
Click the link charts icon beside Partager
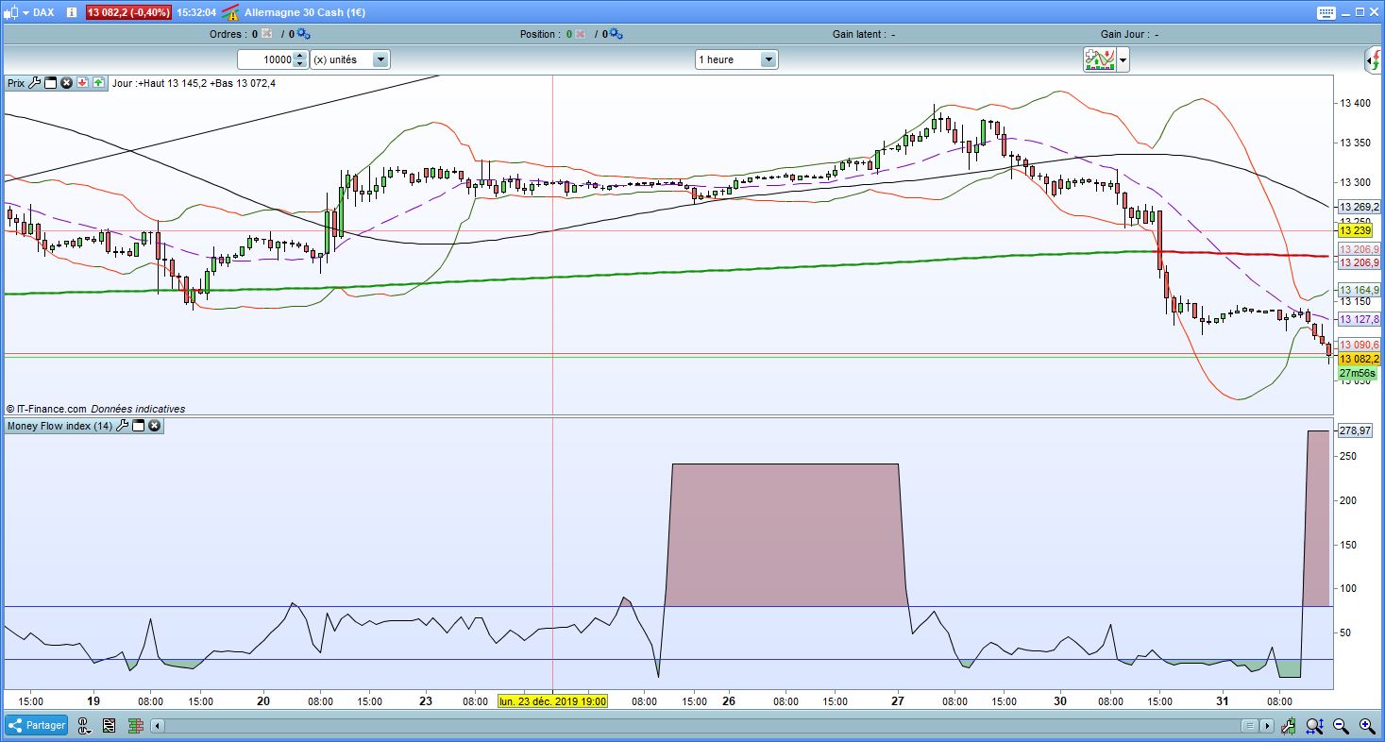83,725
